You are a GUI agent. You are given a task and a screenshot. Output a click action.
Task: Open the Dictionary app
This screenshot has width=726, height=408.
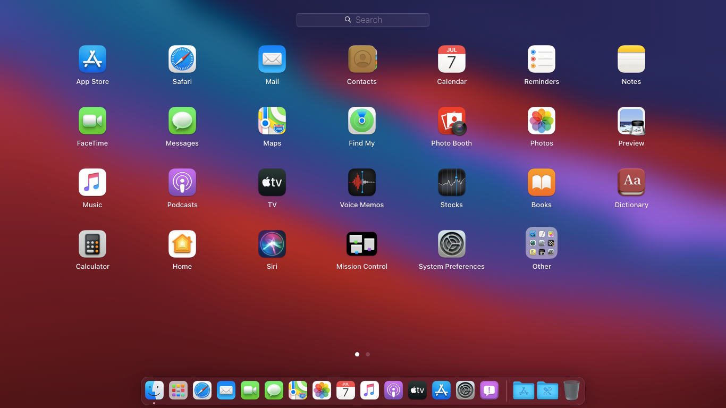(x=631, y=182)
